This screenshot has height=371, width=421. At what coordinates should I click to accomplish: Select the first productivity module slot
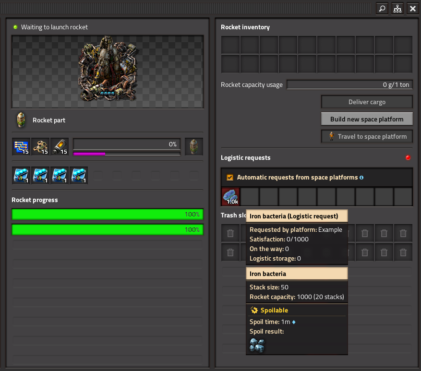pos(22,175)
